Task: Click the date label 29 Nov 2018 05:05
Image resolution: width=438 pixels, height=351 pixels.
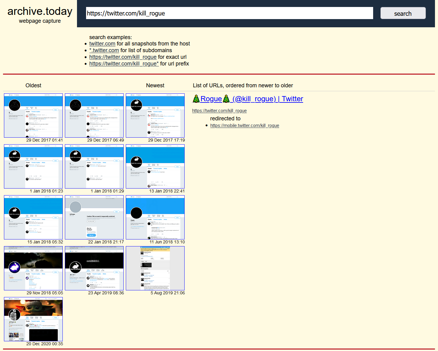Action: coord(45,293)
